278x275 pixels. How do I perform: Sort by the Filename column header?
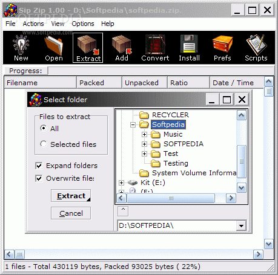(x=41, y=83)
